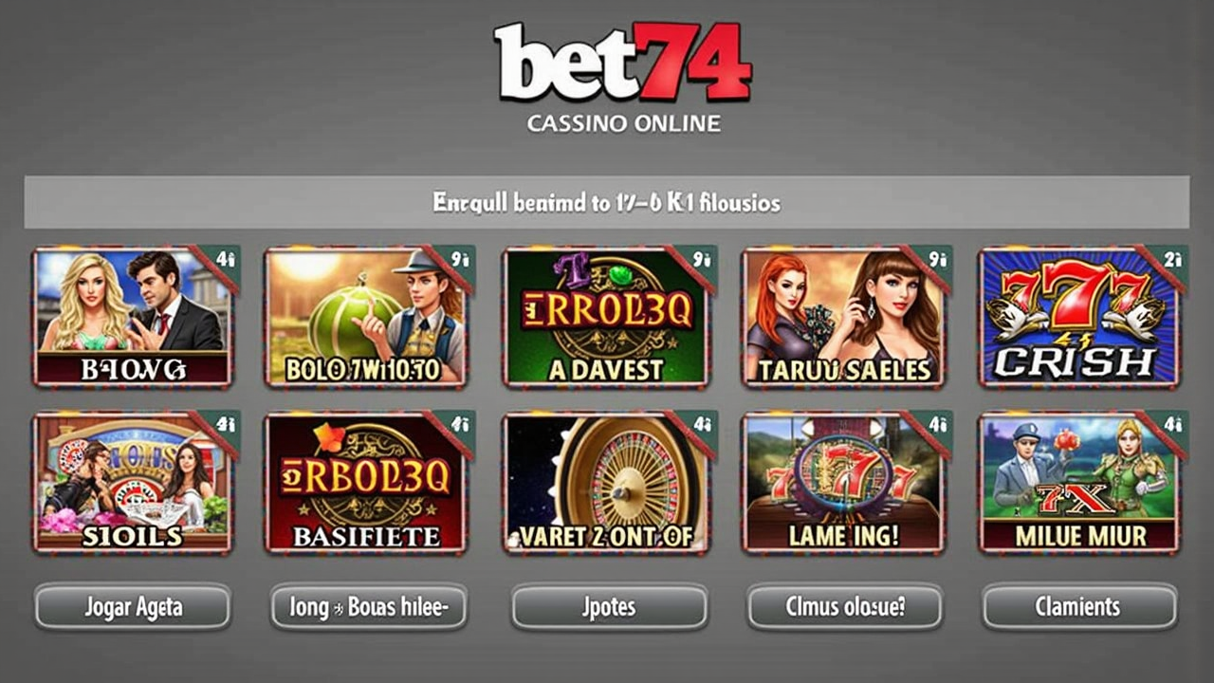Open the BIONG game thumbnail
Screen dimensions: 1214x683
132,317
